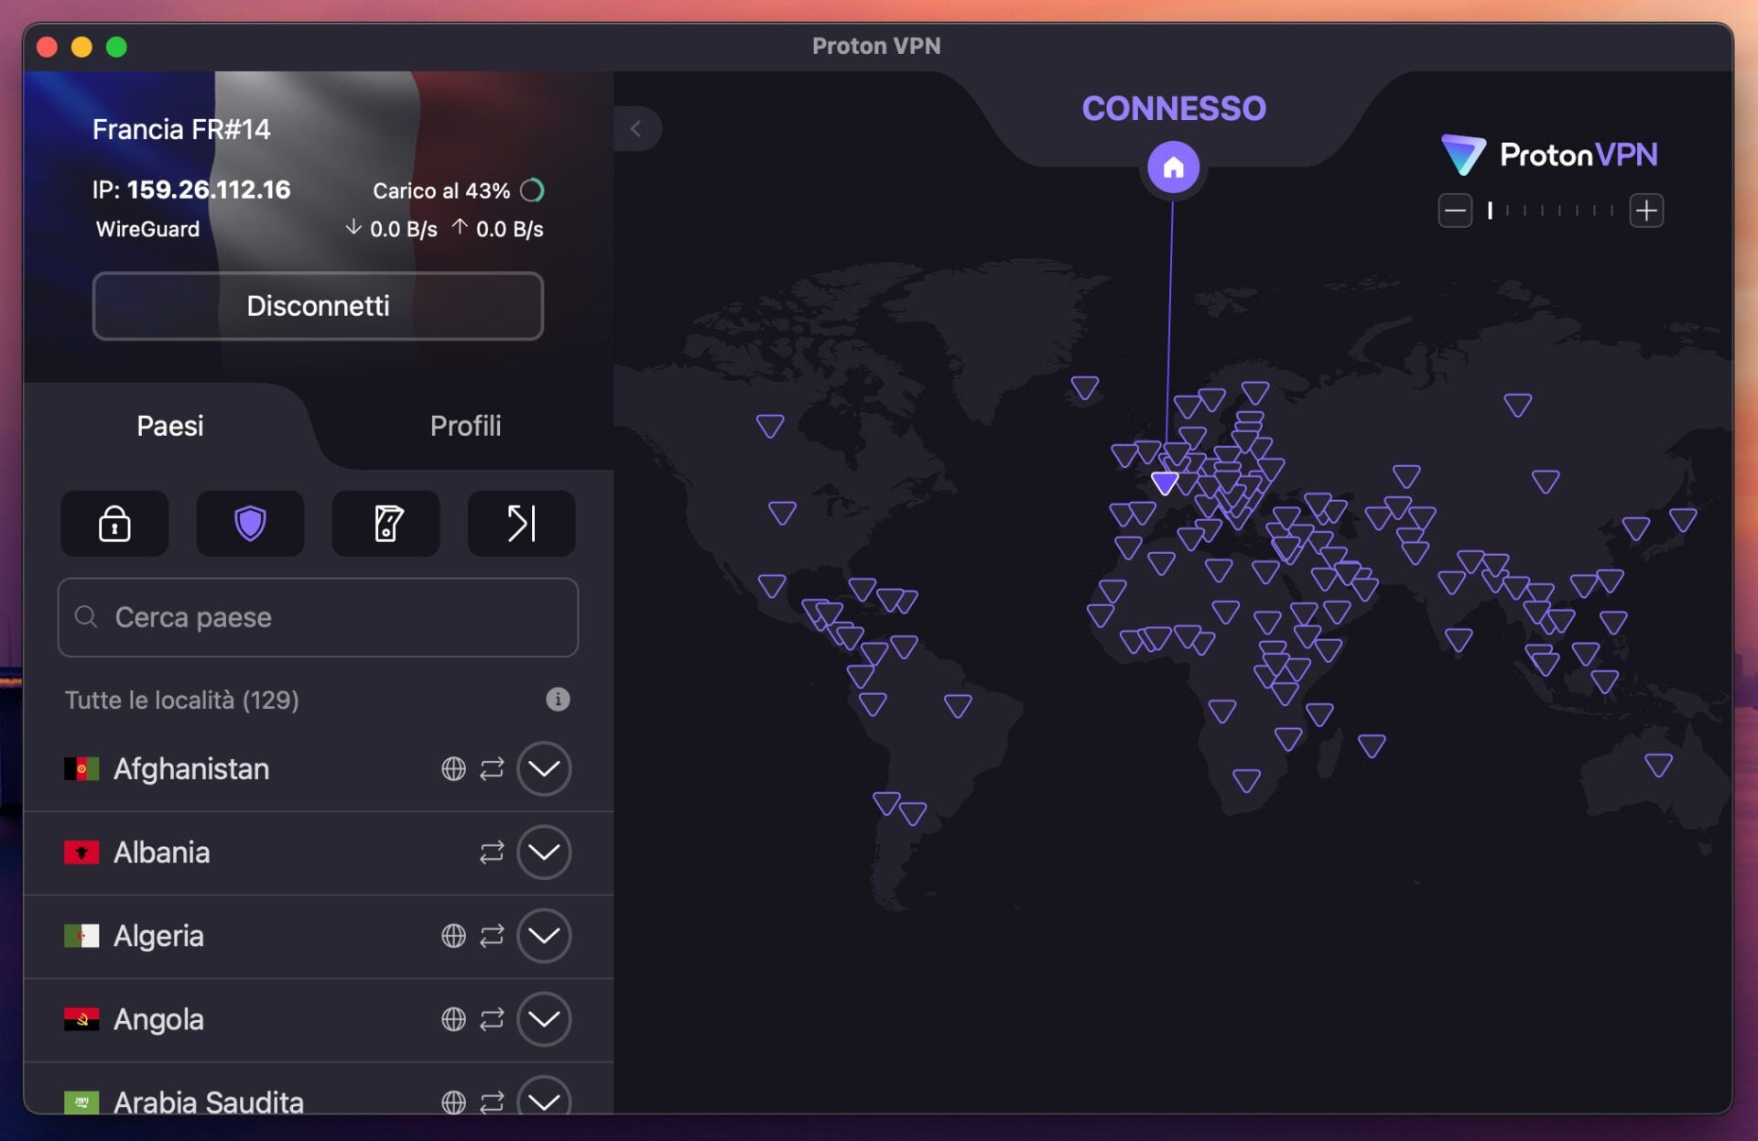Zoom in the map with plus button
Screen dimensions: 1758x1141
(1646, 212)
